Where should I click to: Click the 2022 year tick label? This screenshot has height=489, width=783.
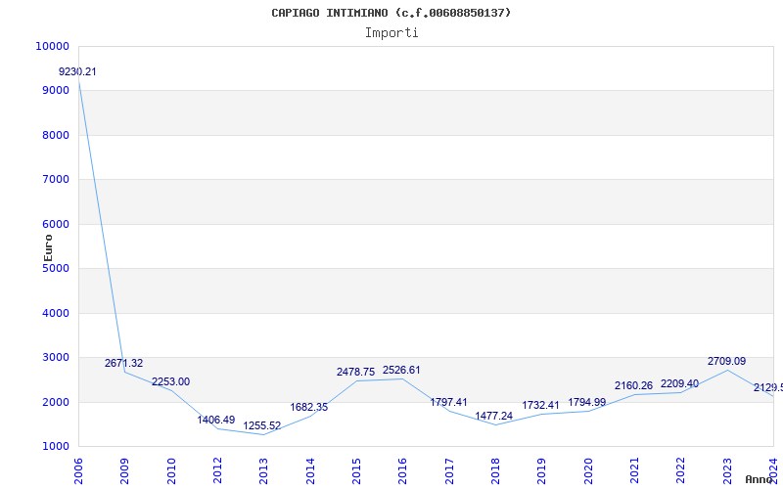pos(680,470)
